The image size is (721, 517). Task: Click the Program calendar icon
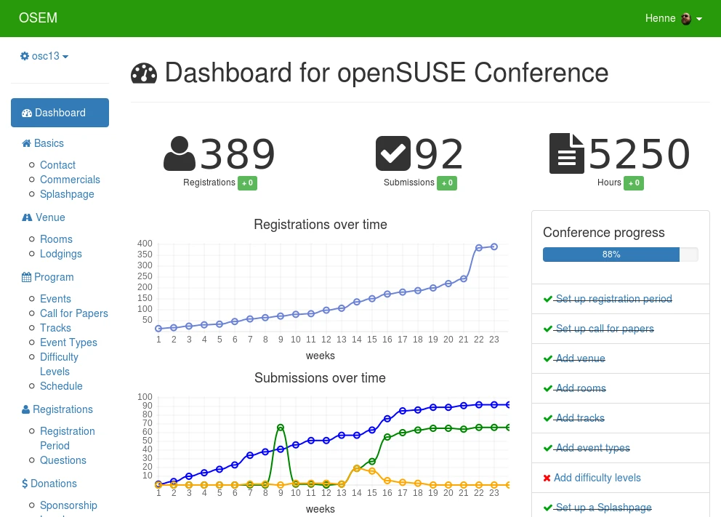[x=26, y=277]
